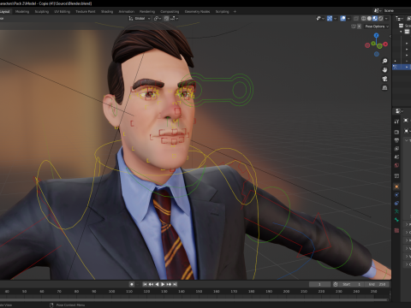Open the object visibility and selectability dropdown

point(320,18)
